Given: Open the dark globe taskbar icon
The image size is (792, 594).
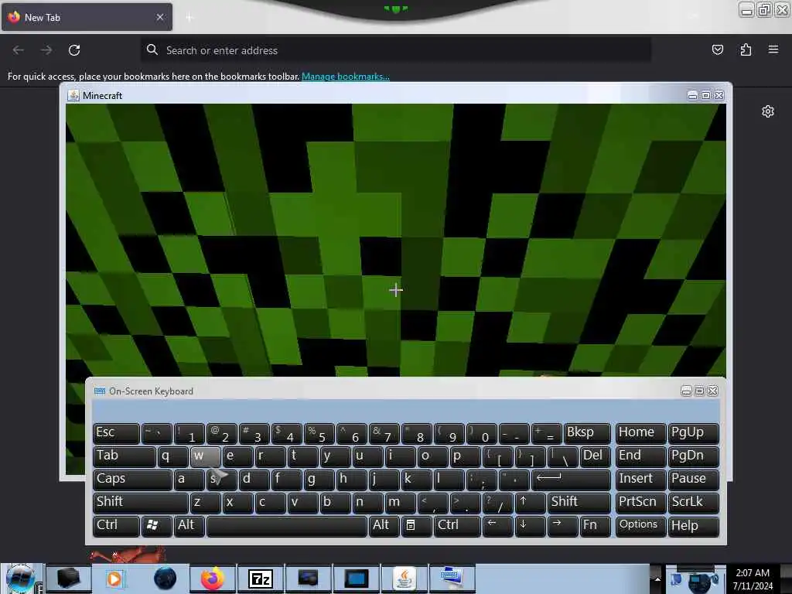Looking at the screenshot, I should [x=165, y=579].
